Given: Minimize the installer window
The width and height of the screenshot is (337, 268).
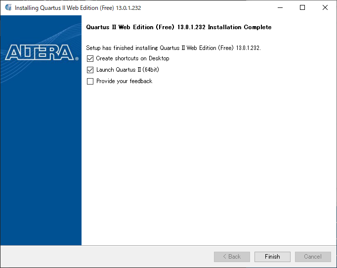Looking at the screenshot, I should click(280, 8).
